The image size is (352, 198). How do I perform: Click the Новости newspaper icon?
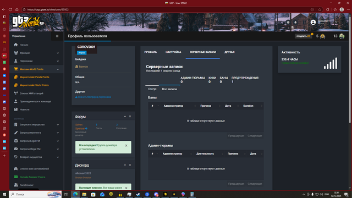tap(16, 109)
